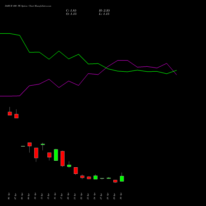Select the red candlestick for 06 Apr
206x206 pixels.
[x=10, y=113]
